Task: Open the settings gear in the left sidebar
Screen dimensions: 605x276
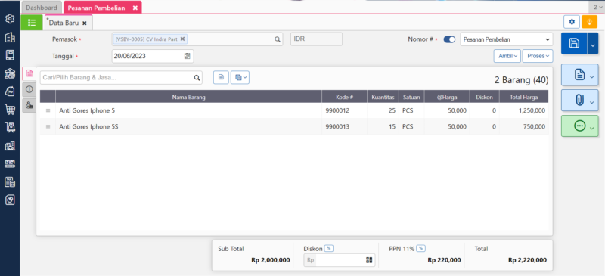Action: (10, 19)
